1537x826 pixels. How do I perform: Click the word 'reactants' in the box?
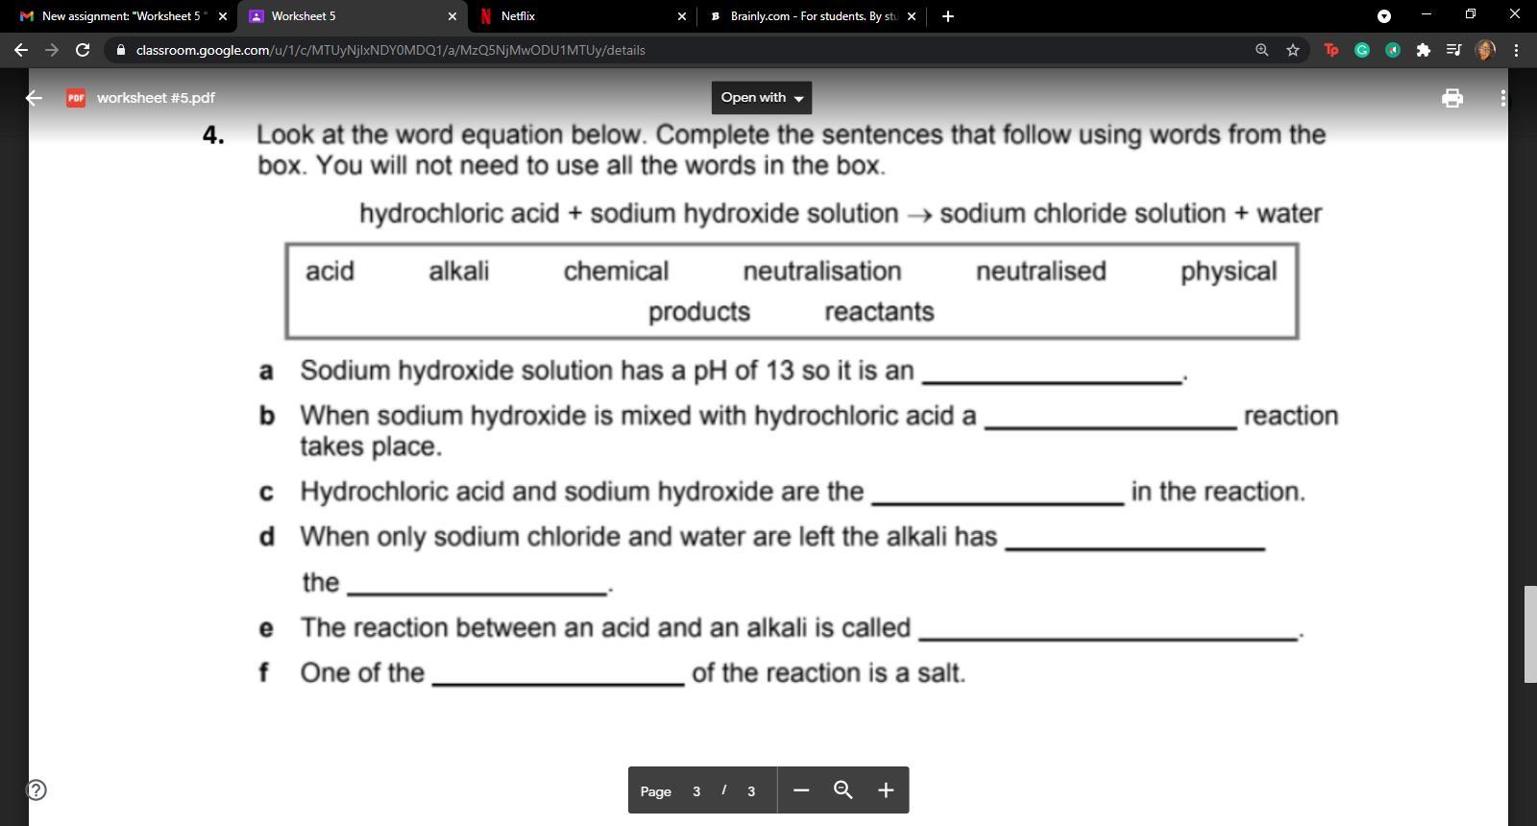point(879,312)
